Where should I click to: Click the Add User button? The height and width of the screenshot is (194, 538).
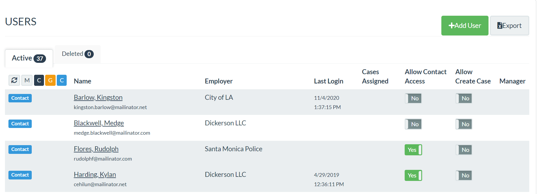click(x=465, y=25)
